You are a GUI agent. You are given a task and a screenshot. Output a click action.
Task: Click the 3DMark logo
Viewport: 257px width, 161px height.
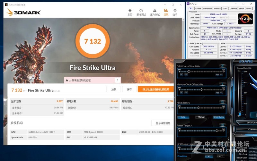[23, 12]
